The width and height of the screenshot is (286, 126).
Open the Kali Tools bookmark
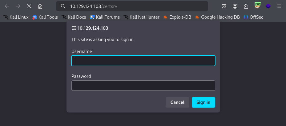(45, 17)
